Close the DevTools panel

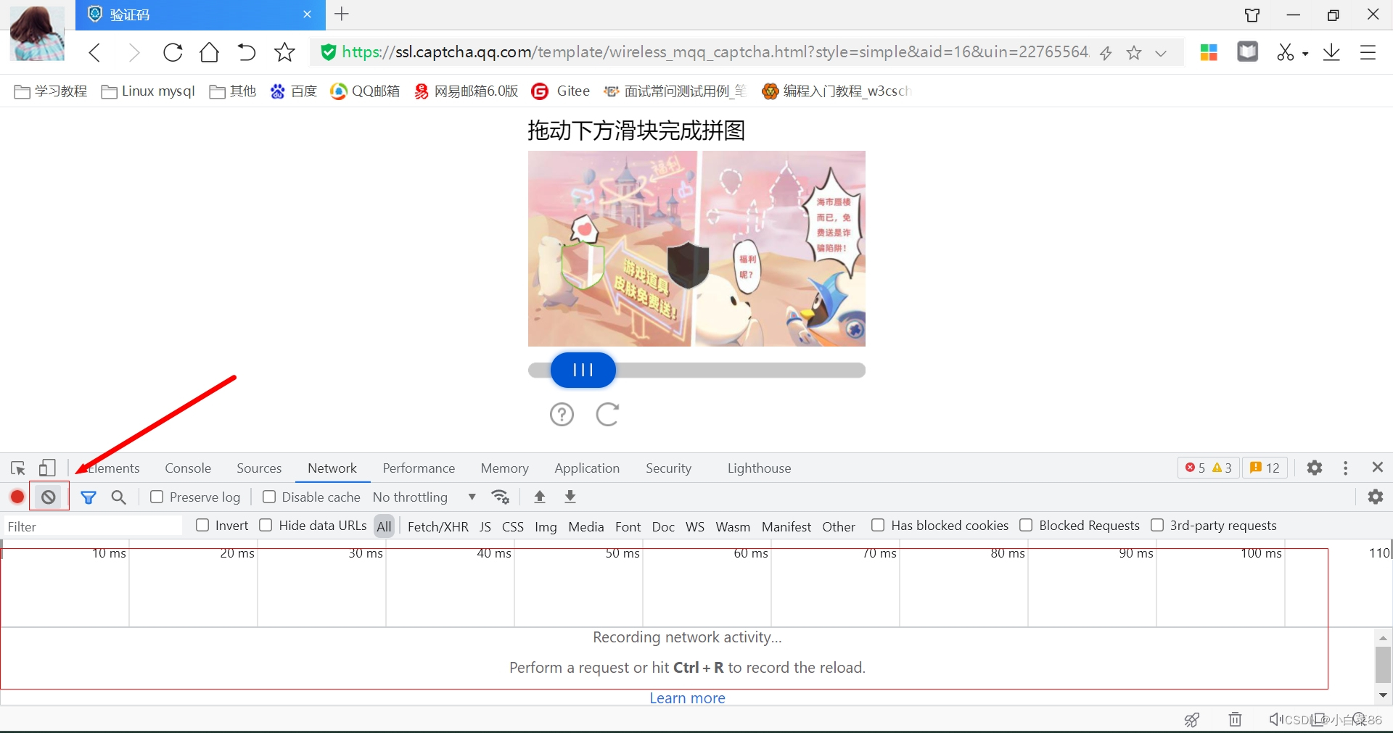pyautogui.click(x=1378, y=468)
